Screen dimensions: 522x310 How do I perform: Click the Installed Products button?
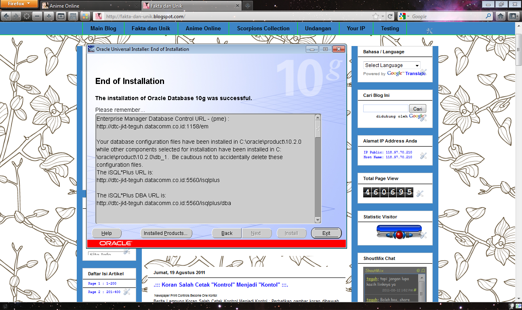click(x=166, y=233)
